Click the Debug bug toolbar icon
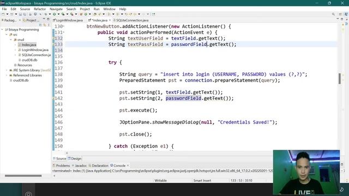349x196 pixels. 46,14
